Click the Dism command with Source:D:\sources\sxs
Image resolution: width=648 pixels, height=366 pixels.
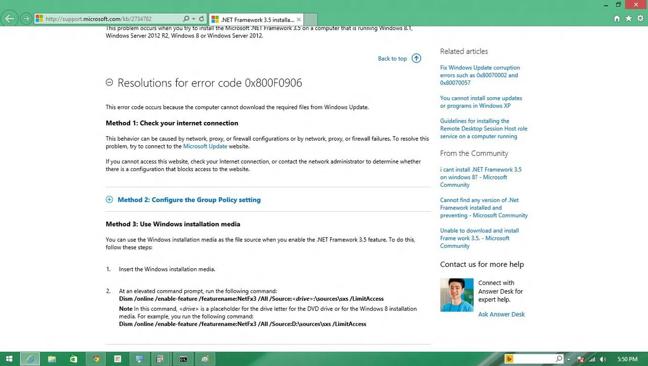[242, 324]
